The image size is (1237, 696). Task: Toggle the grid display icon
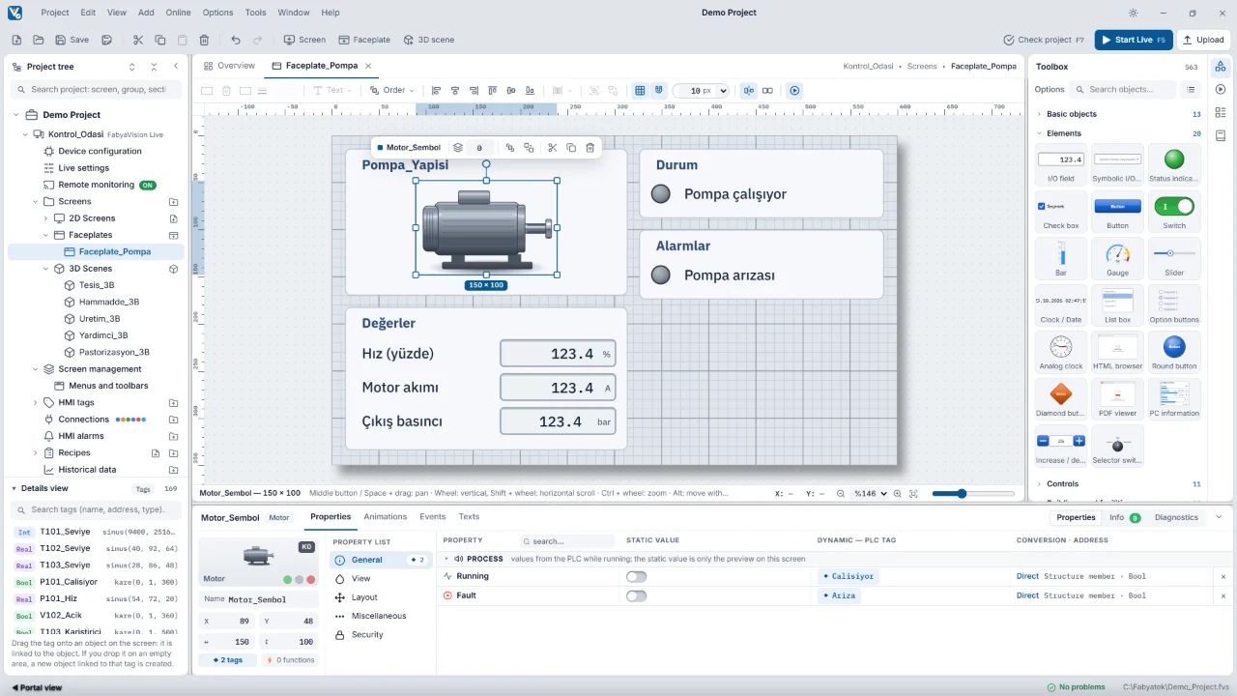pyautogui.click(x=640, y=90)
